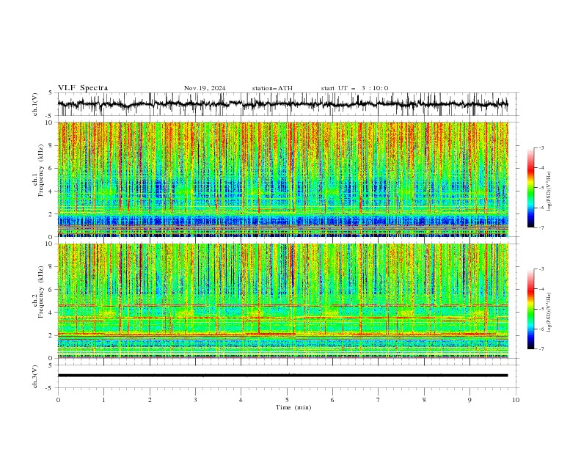Click the "Time (min)" axis label
The image size is (581, 449).
pos(293,407)
